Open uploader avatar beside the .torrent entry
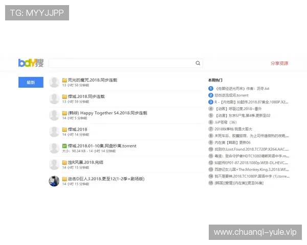The height and width of the screenshot is (245, 307). pos(54,148)
